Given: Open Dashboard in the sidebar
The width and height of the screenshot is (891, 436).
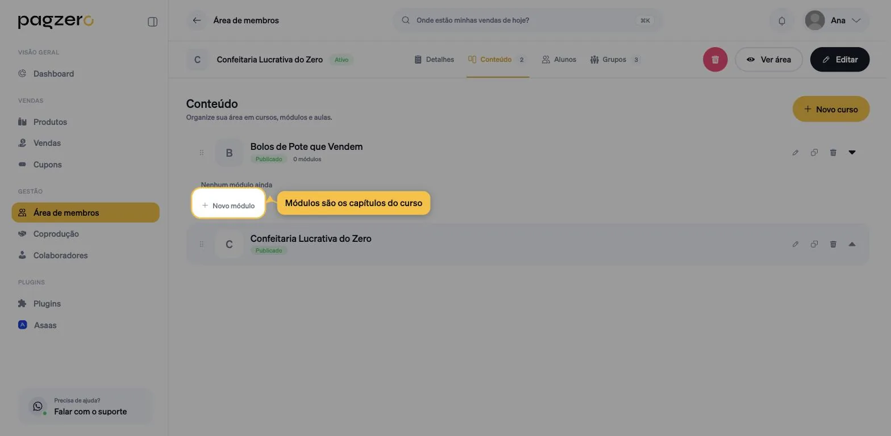Looking at the screenshot, I should point(85,74).
